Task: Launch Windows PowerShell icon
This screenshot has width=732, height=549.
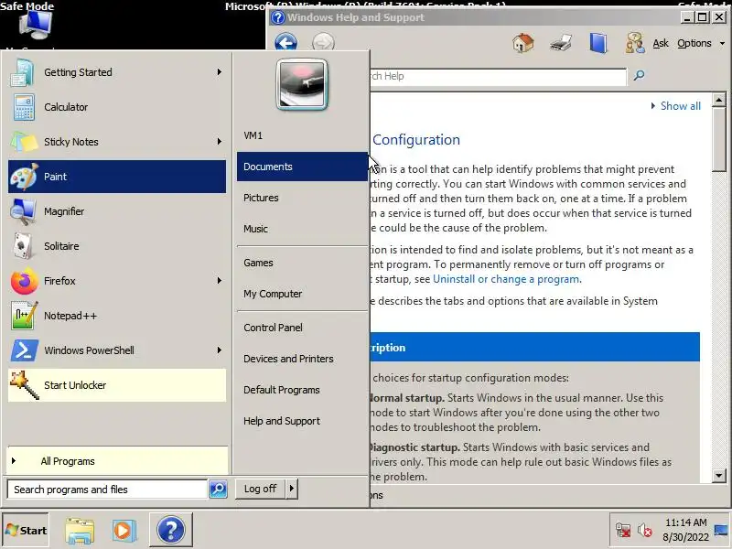Action: [x=24, y=350]
